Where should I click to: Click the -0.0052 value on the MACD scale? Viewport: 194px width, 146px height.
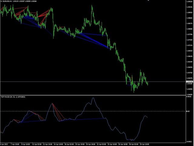tap(189, 141)
